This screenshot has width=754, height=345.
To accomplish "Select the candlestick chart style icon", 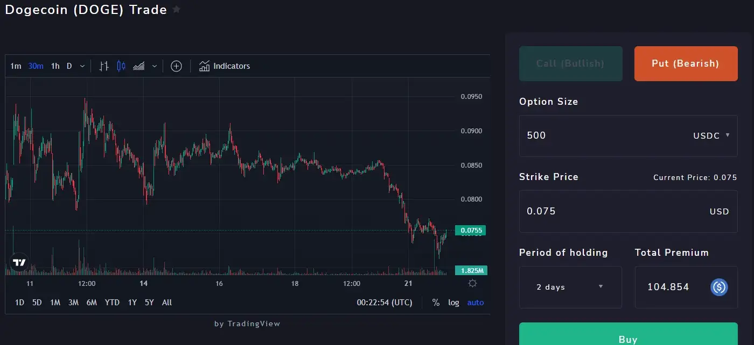I will click(121, 66).
